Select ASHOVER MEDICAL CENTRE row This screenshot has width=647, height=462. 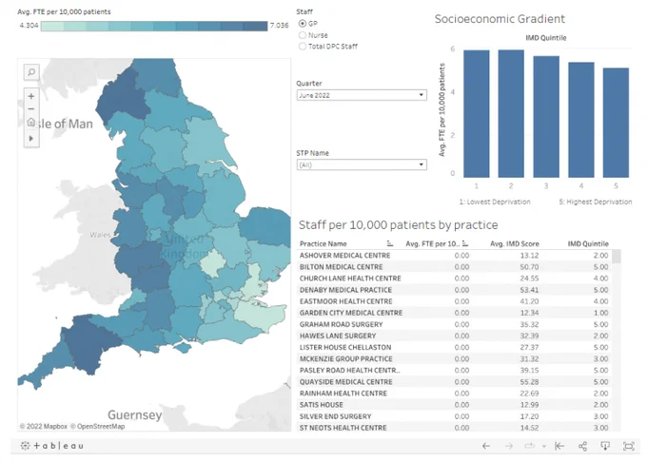[454, 255]
